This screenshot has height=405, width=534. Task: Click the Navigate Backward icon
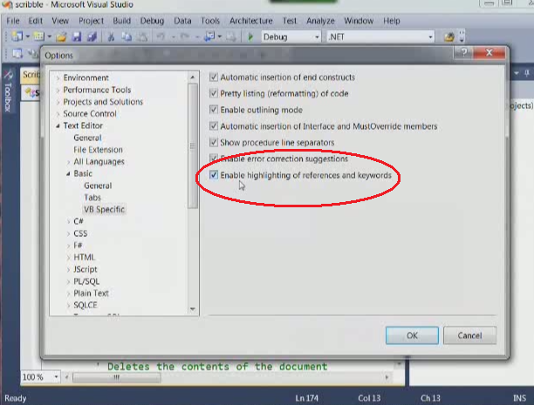(x=209, y=37)
